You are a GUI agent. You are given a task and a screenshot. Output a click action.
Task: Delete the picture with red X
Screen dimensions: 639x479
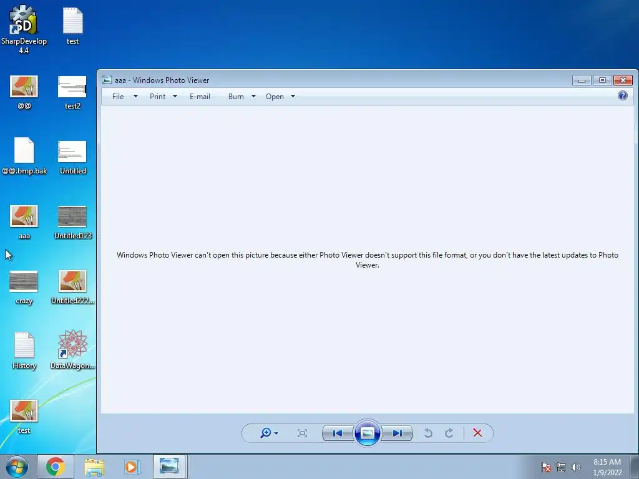[477, 433]
